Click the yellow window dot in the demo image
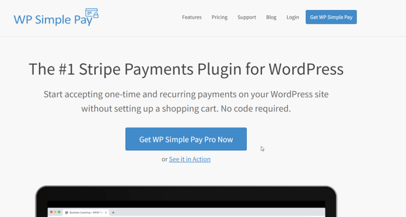Viewport: 406px width, 217px height. pyautogui.click(x=55, y=212)
